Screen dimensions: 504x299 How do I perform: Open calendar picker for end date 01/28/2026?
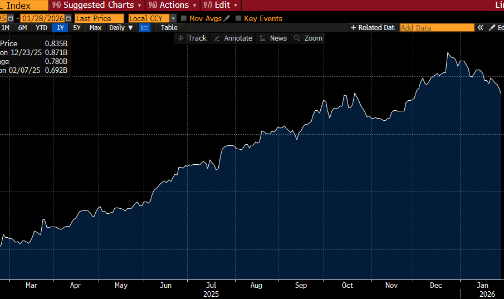[x=68, y=18]
